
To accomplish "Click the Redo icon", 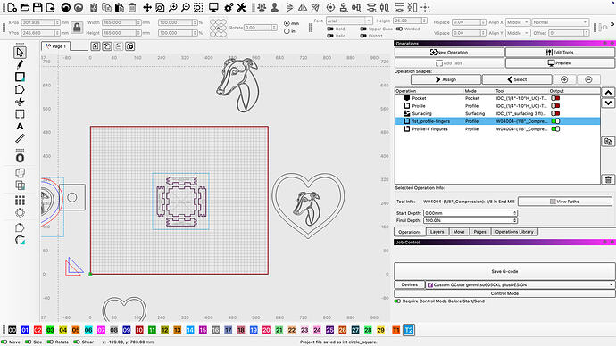I will point(79,7).
